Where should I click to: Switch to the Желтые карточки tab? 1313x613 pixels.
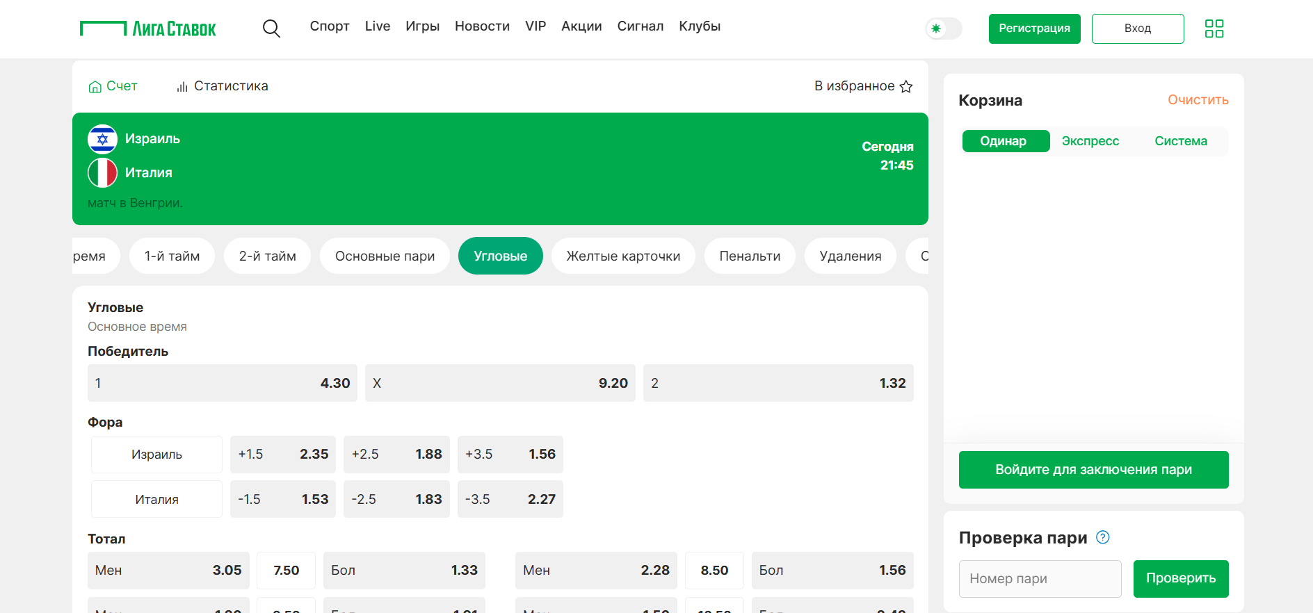(623, 256)
